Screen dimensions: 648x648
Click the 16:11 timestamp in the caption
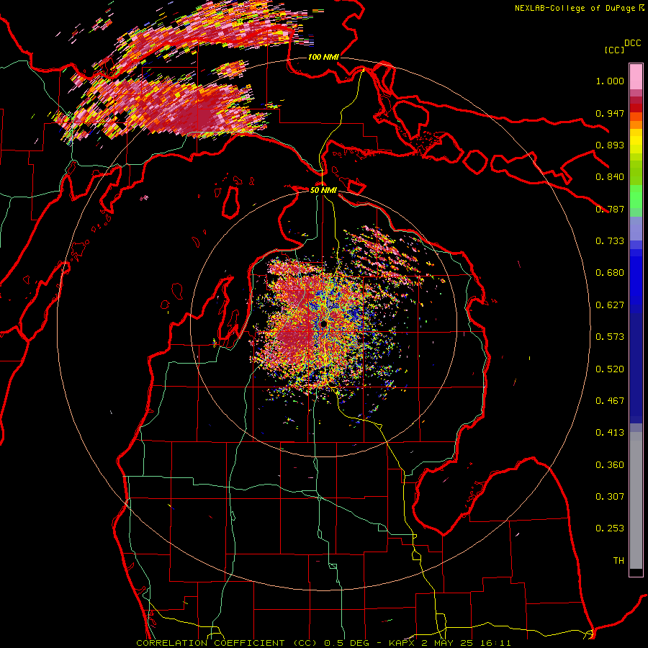[x=497, y=643]
